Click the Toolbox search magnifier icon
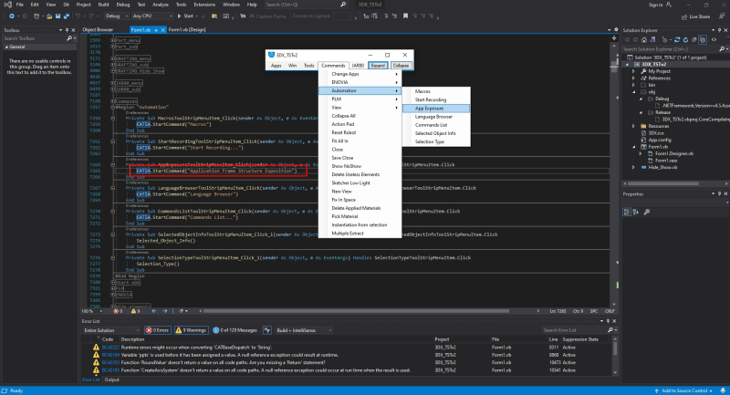Image resolution: width=730 pixels, height=395 pixels. click(x=69, y=38)
